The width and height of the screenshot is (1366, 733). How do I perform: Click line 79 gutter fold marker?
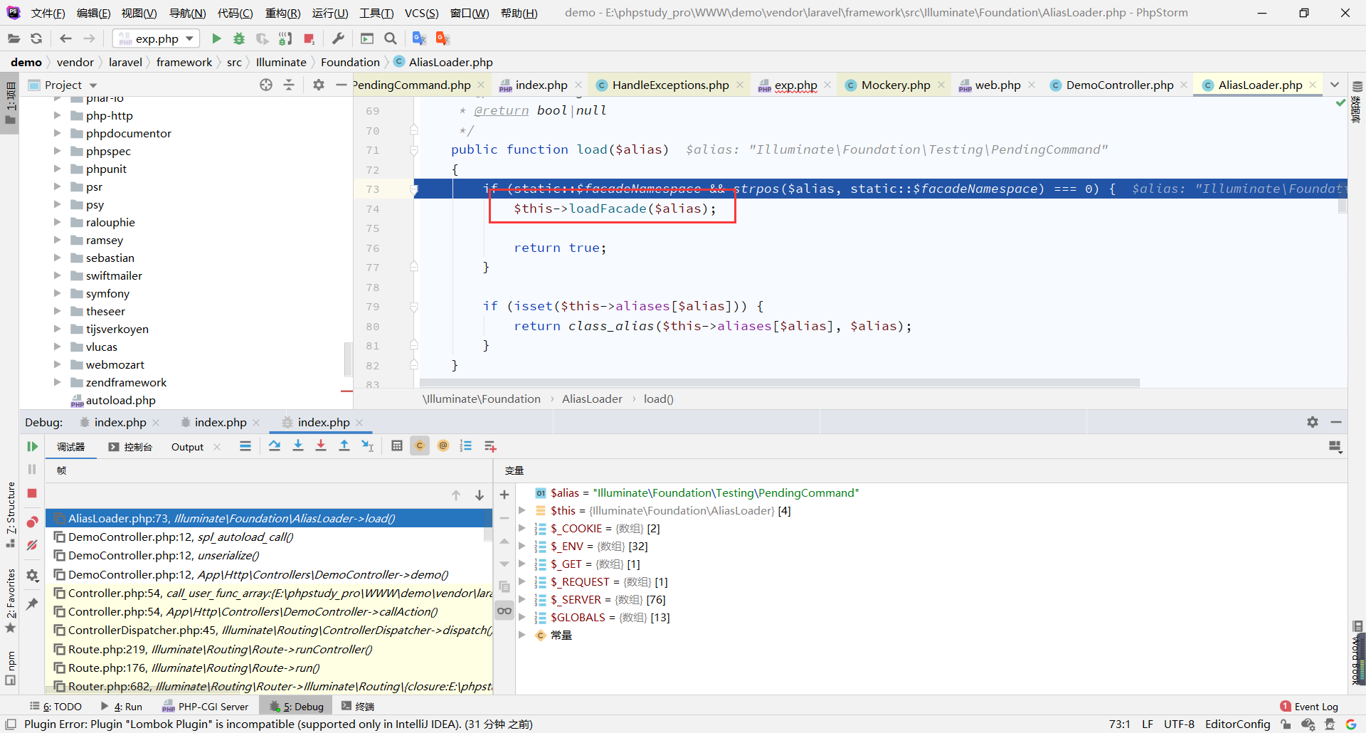point(413,307)
